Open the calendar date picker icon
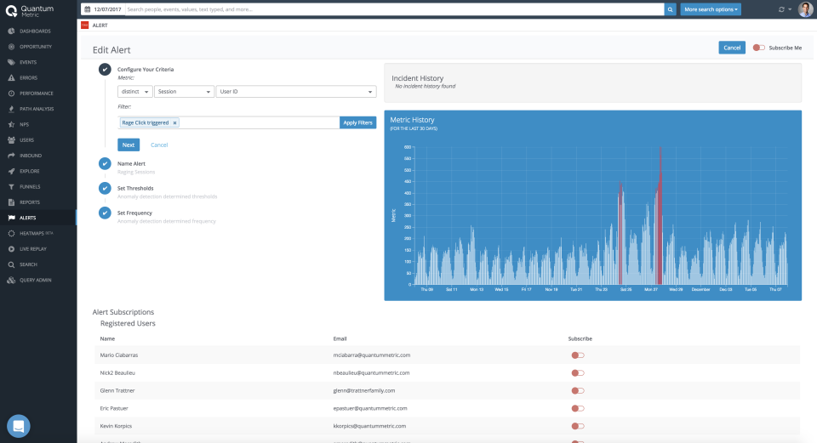This screenshot has width=817, height=443. (x=88, y=9)
